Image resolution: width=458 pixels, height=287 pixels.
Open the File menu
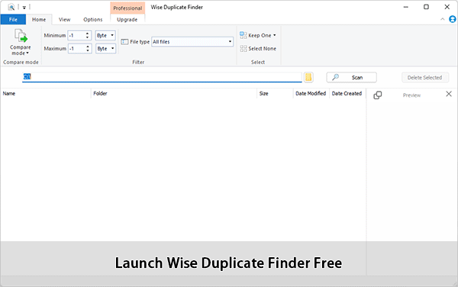[x=13, y=20]
